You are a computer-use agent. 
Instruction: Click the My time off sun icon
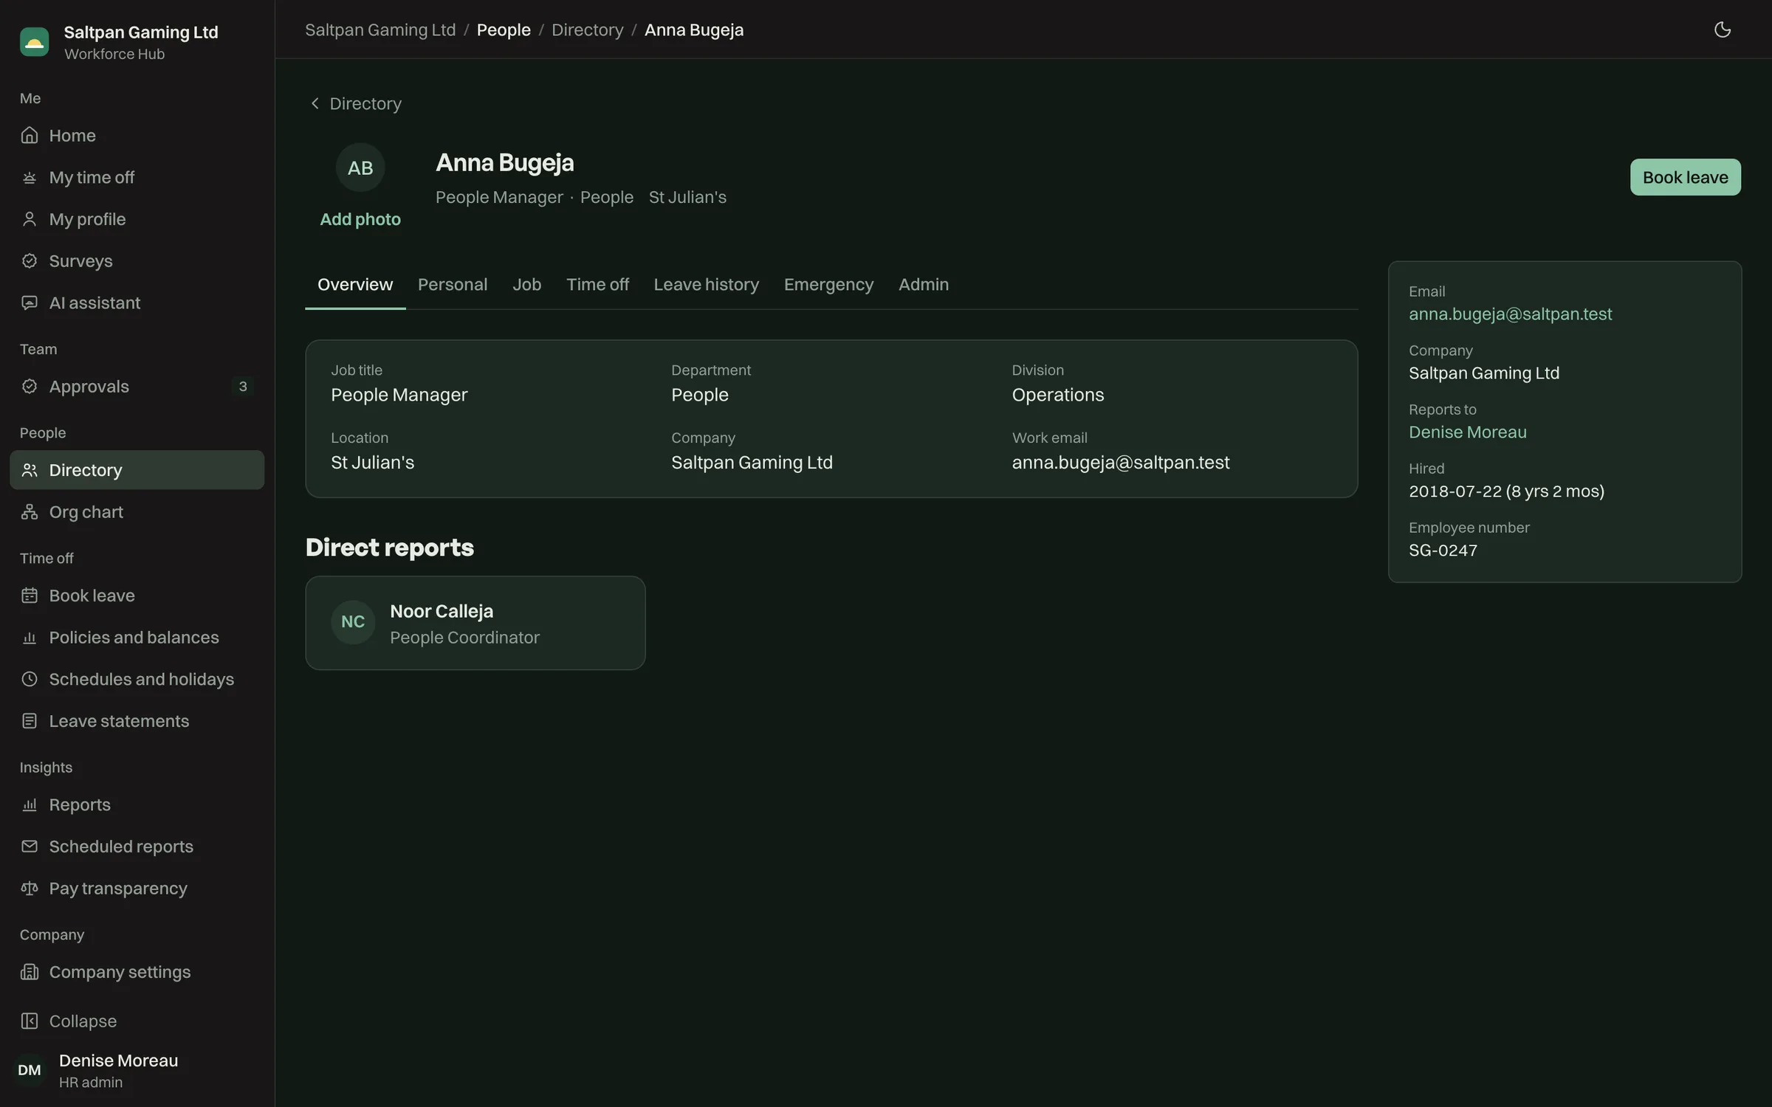point(30,177)
